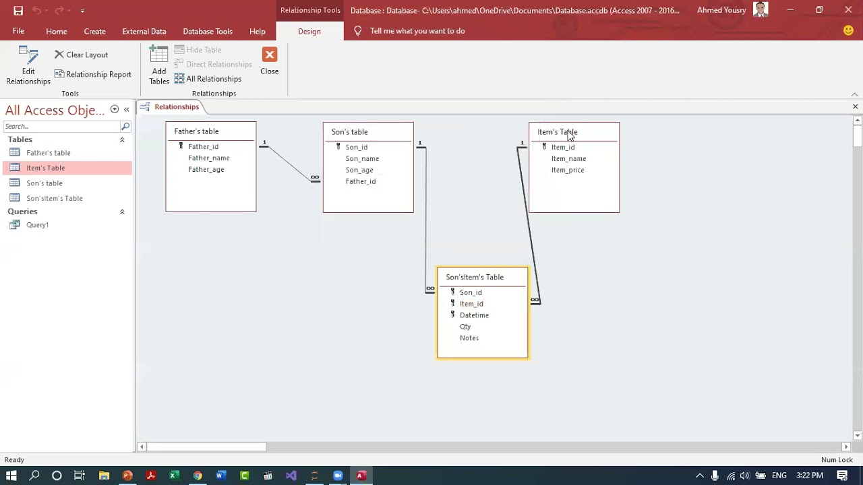Click the smiley feedback icon
The width and height of the screenshot is (863, 485).
click(848, 31)
